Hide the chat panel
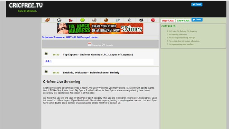The image size is (229, 129). (168, 21)
